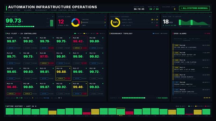Viewport: 216px width, 121px height.
Task: Select the Info row in Active Alarms
Action: click(x=94, y=26)
